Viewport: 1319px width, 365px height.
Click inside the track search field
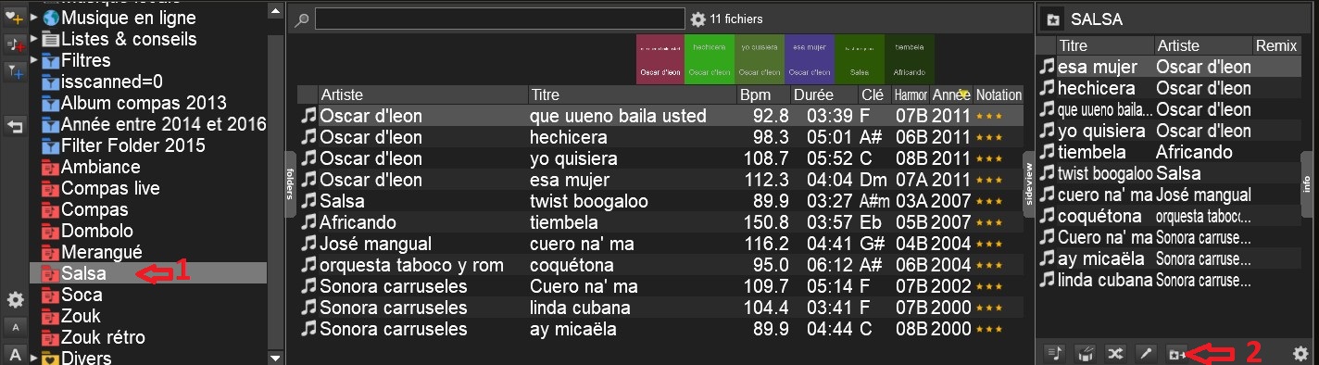coord(499,19)
